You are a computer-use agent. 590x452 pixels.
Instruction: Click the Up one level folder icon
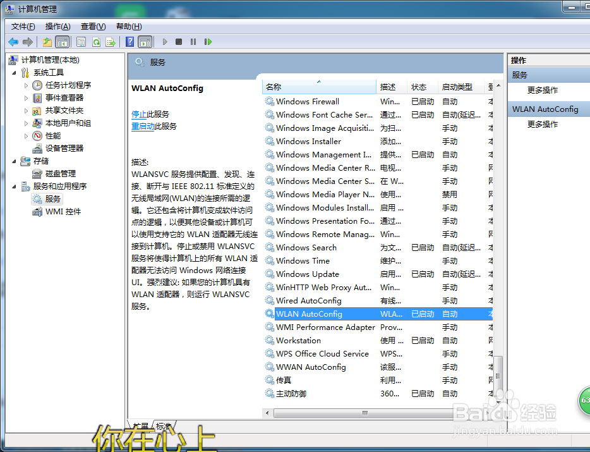(x=47, y=42)
